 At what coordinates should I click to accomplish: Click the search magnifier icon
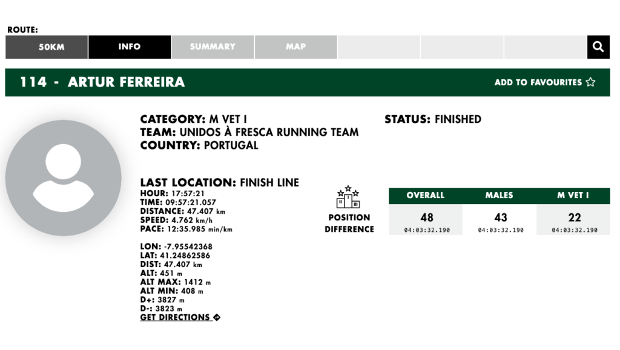point(598,47)
